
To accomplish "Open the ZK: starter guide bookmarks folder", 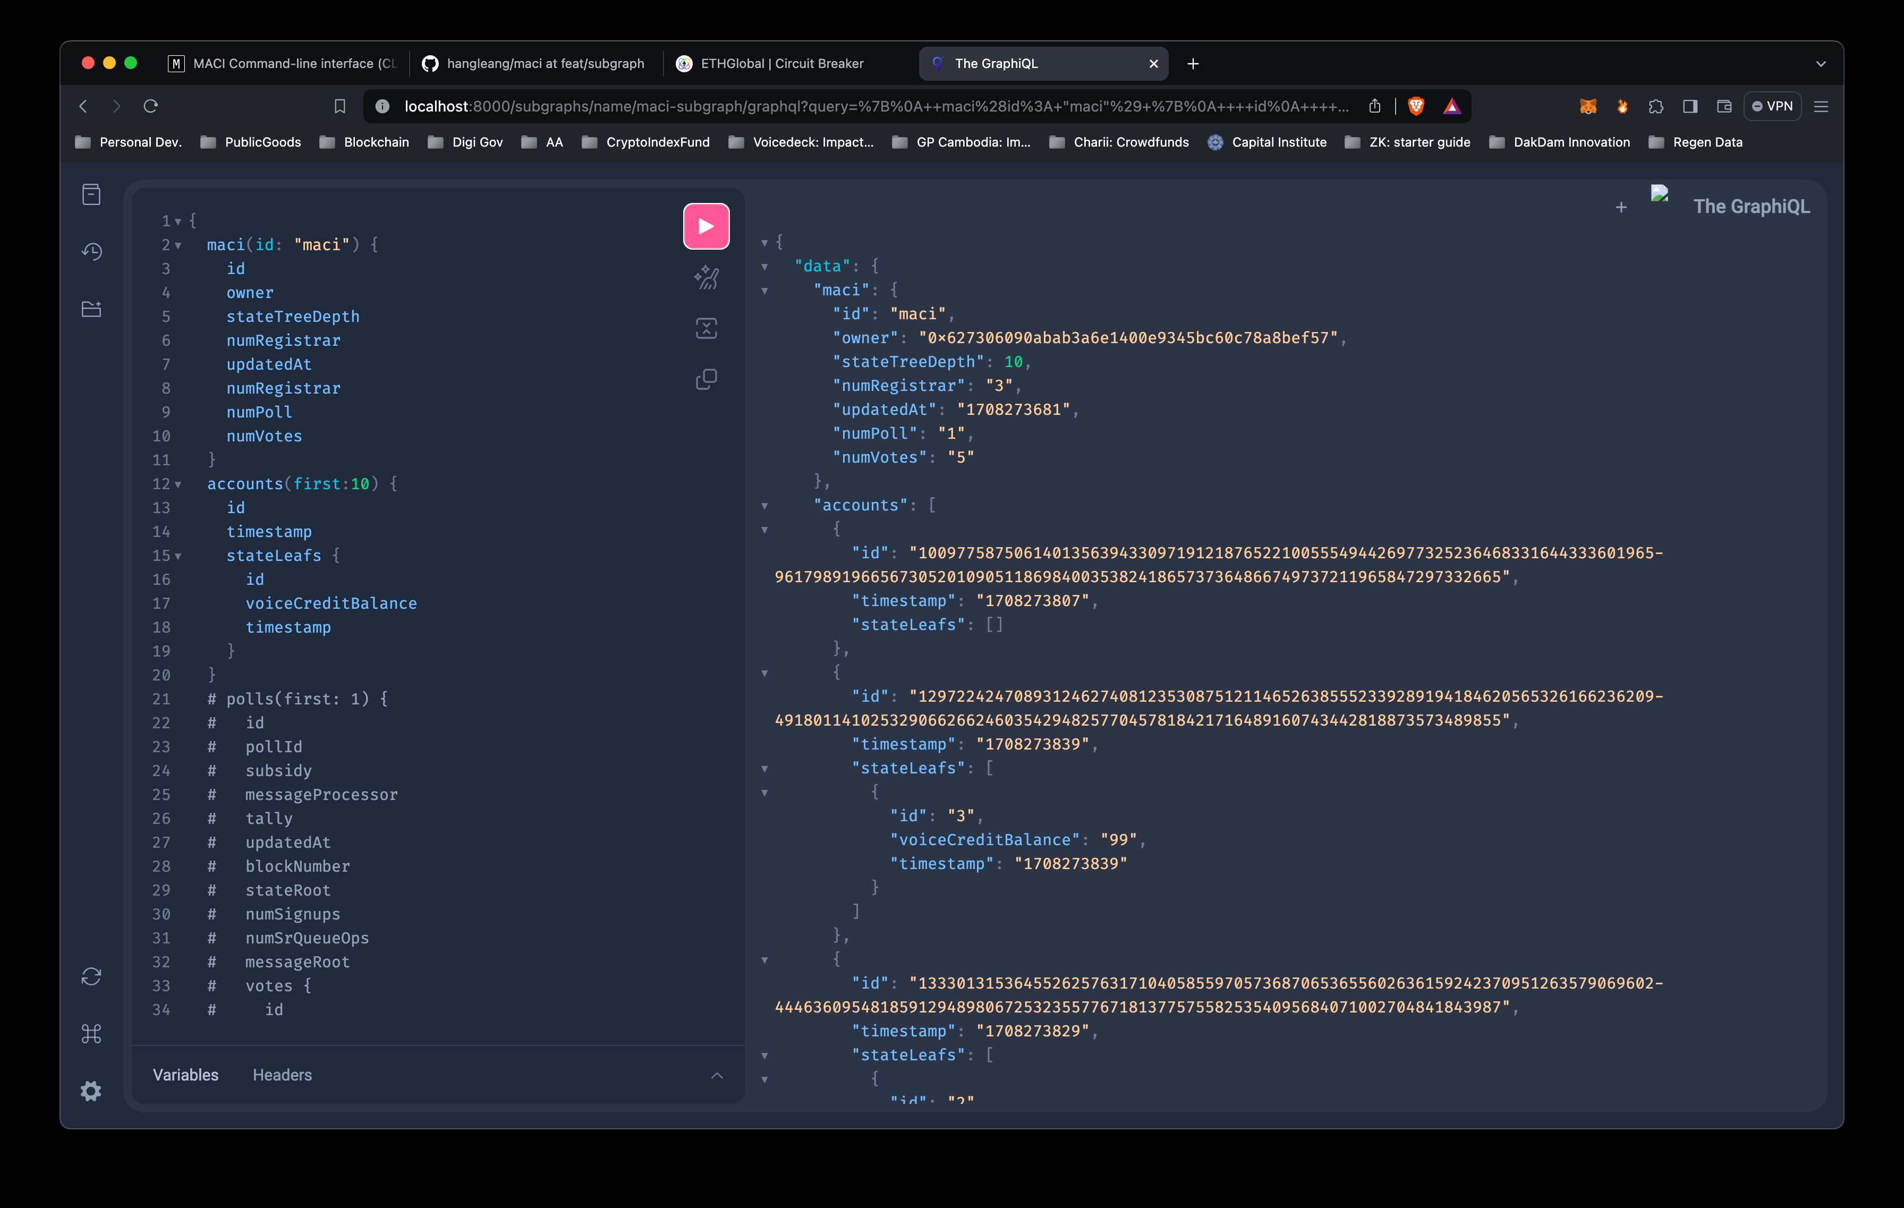I will [x=1408, y=142].
